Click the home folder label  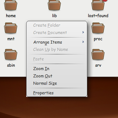click(x=11, y=16)
